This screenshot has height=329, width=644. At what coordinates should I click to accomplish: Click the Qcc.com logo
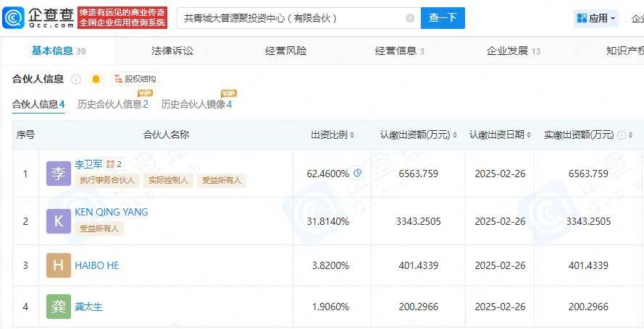pos(39,17)
